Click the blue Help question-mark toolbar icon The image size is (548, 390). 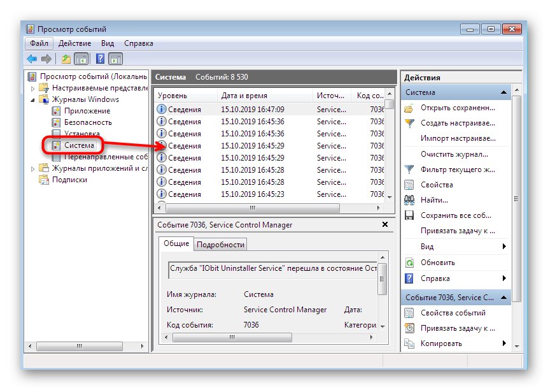coord(100,59)
